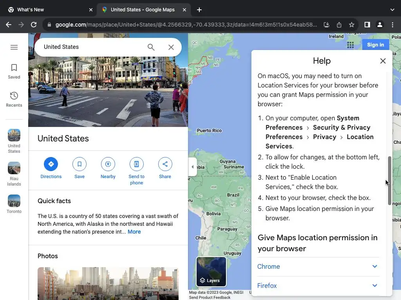Open Google apps grid
Image resolution: width=401 pixels, height=300 pixels.
(x=350, y=45)
